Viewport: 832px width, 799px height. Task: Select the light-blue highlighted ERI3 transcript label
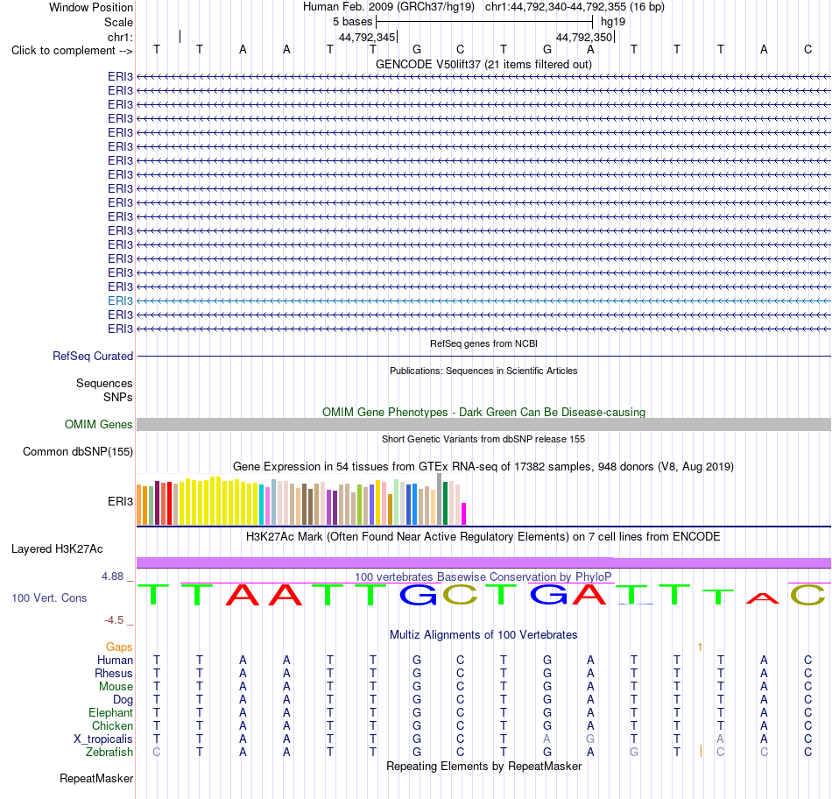tap(120, 301)
